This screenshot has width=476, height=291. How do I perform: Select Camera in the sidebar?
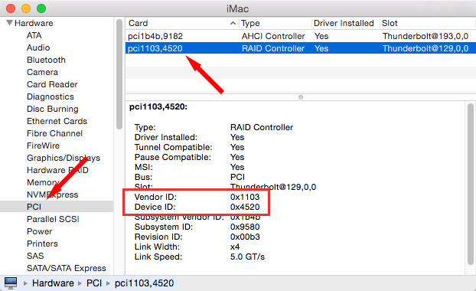[x=42, y=72]
